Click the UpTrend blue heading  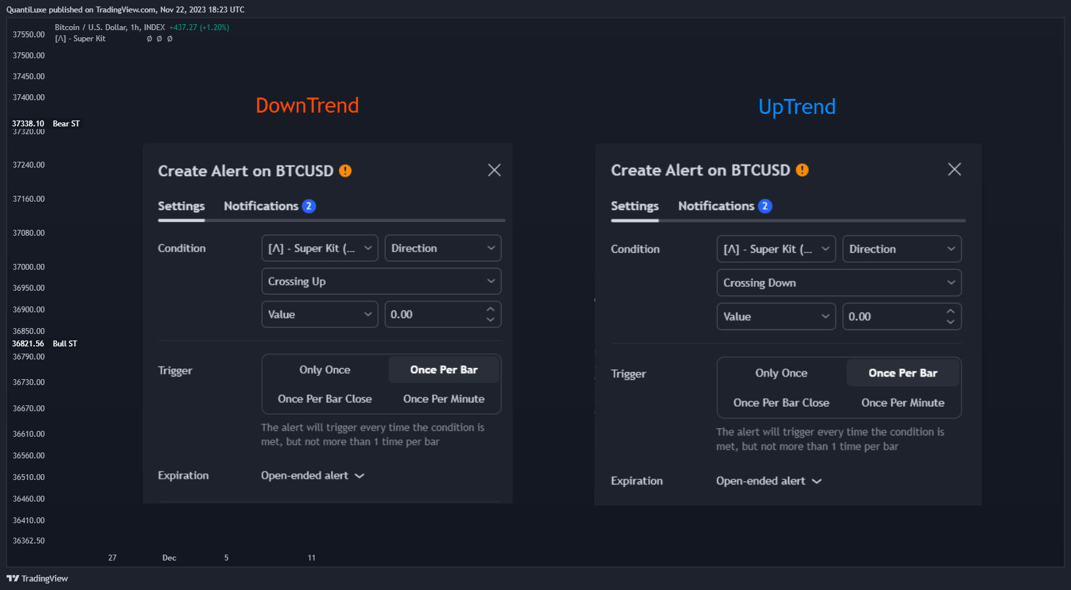(x=797, y=107)
